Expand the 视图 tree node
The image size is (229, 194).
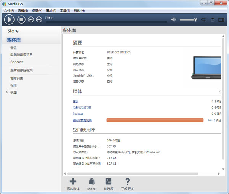(x=7, y=92)
